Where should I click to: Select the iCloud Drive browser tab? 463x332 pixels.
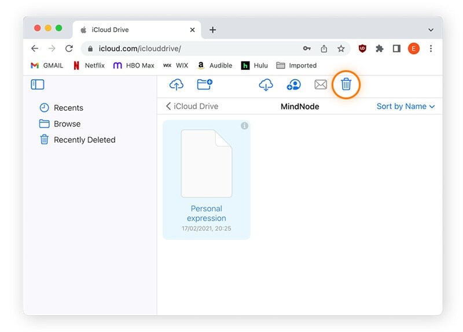pos(137,30)
